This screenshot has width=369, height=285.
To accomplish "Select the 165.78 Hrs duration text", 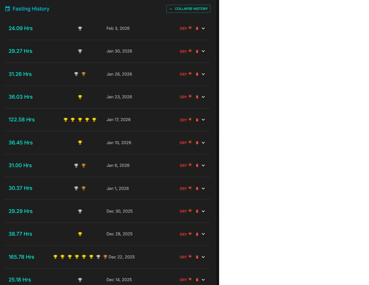I will pyautogui.click(x=21, y=257).
